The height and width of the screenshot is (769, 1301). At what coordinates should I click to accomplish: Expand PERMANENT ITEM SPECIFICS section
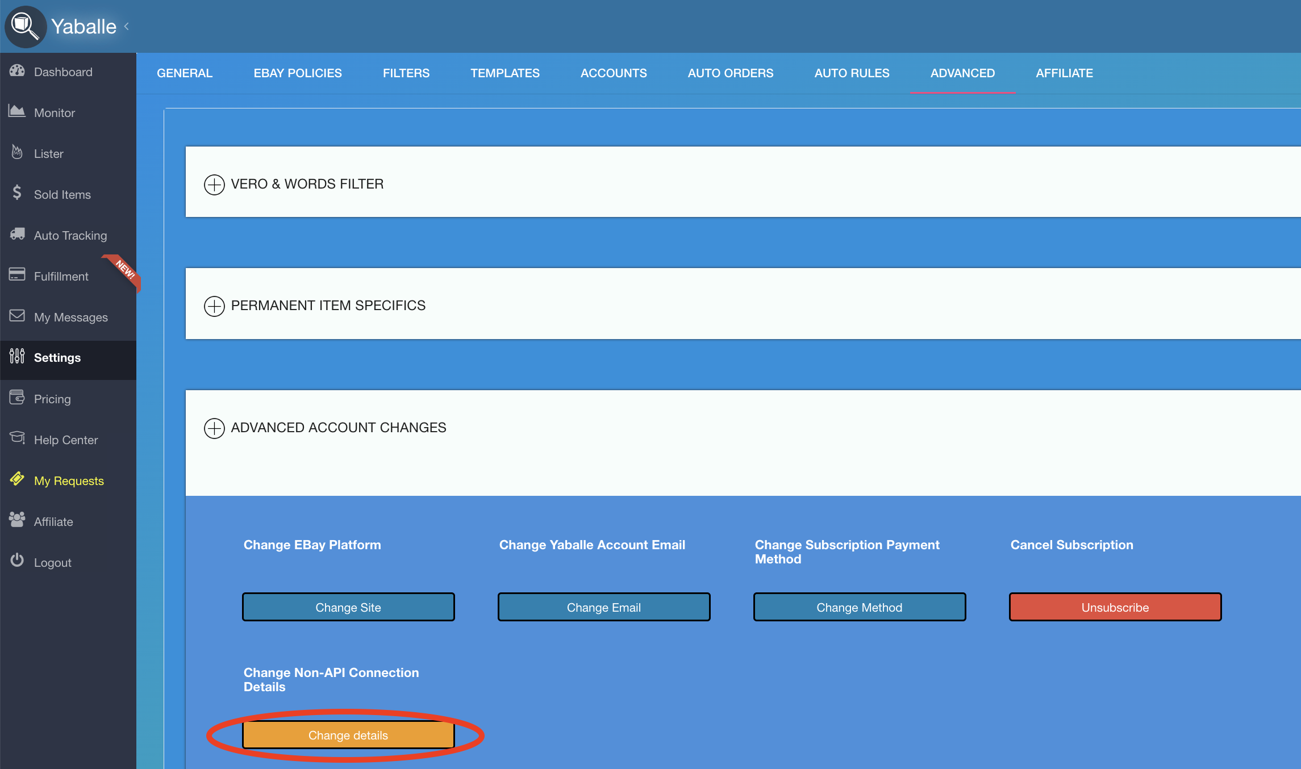(x=214, y=306)
